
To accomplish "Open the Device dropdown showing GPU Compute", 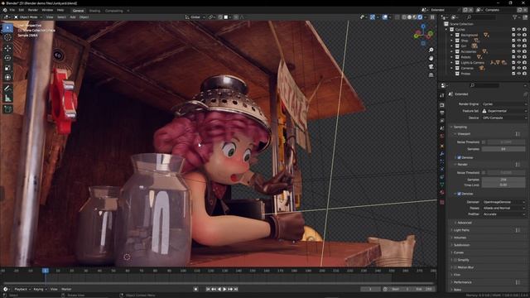I will pyautogui.click(x=504, y=118).
